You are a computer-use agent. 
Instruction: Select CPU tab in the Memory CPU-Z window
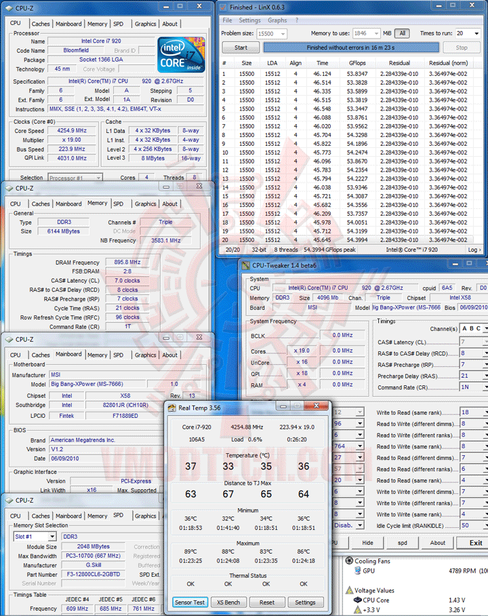click(16, 204)
